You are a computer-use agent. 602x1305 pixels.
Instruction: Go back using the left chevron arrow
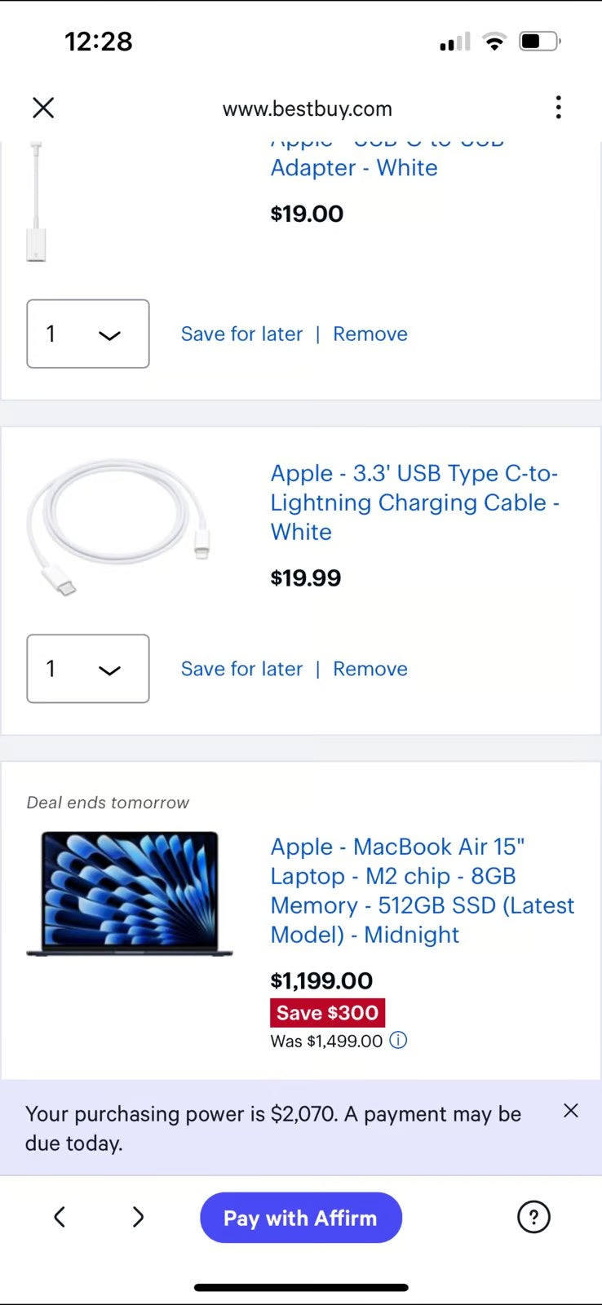pyautogui.click(x=59, y=1217)
